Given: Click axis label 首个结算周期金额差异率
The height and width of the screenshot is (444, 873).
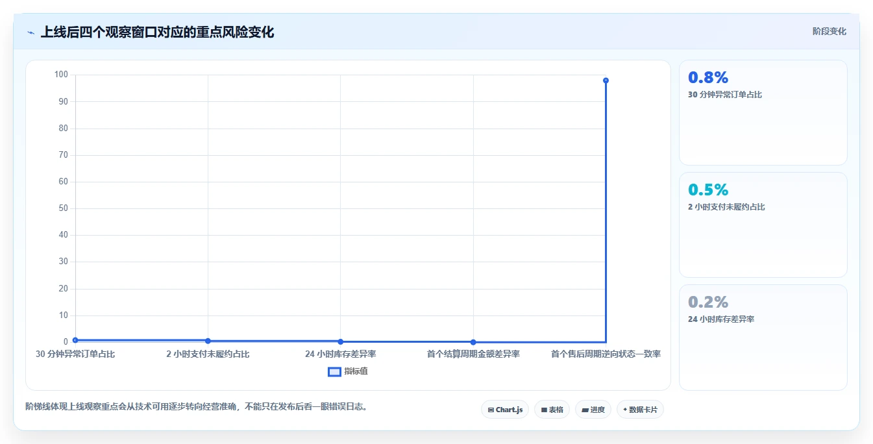Looking at the screenshot, I should coord(473,354).
